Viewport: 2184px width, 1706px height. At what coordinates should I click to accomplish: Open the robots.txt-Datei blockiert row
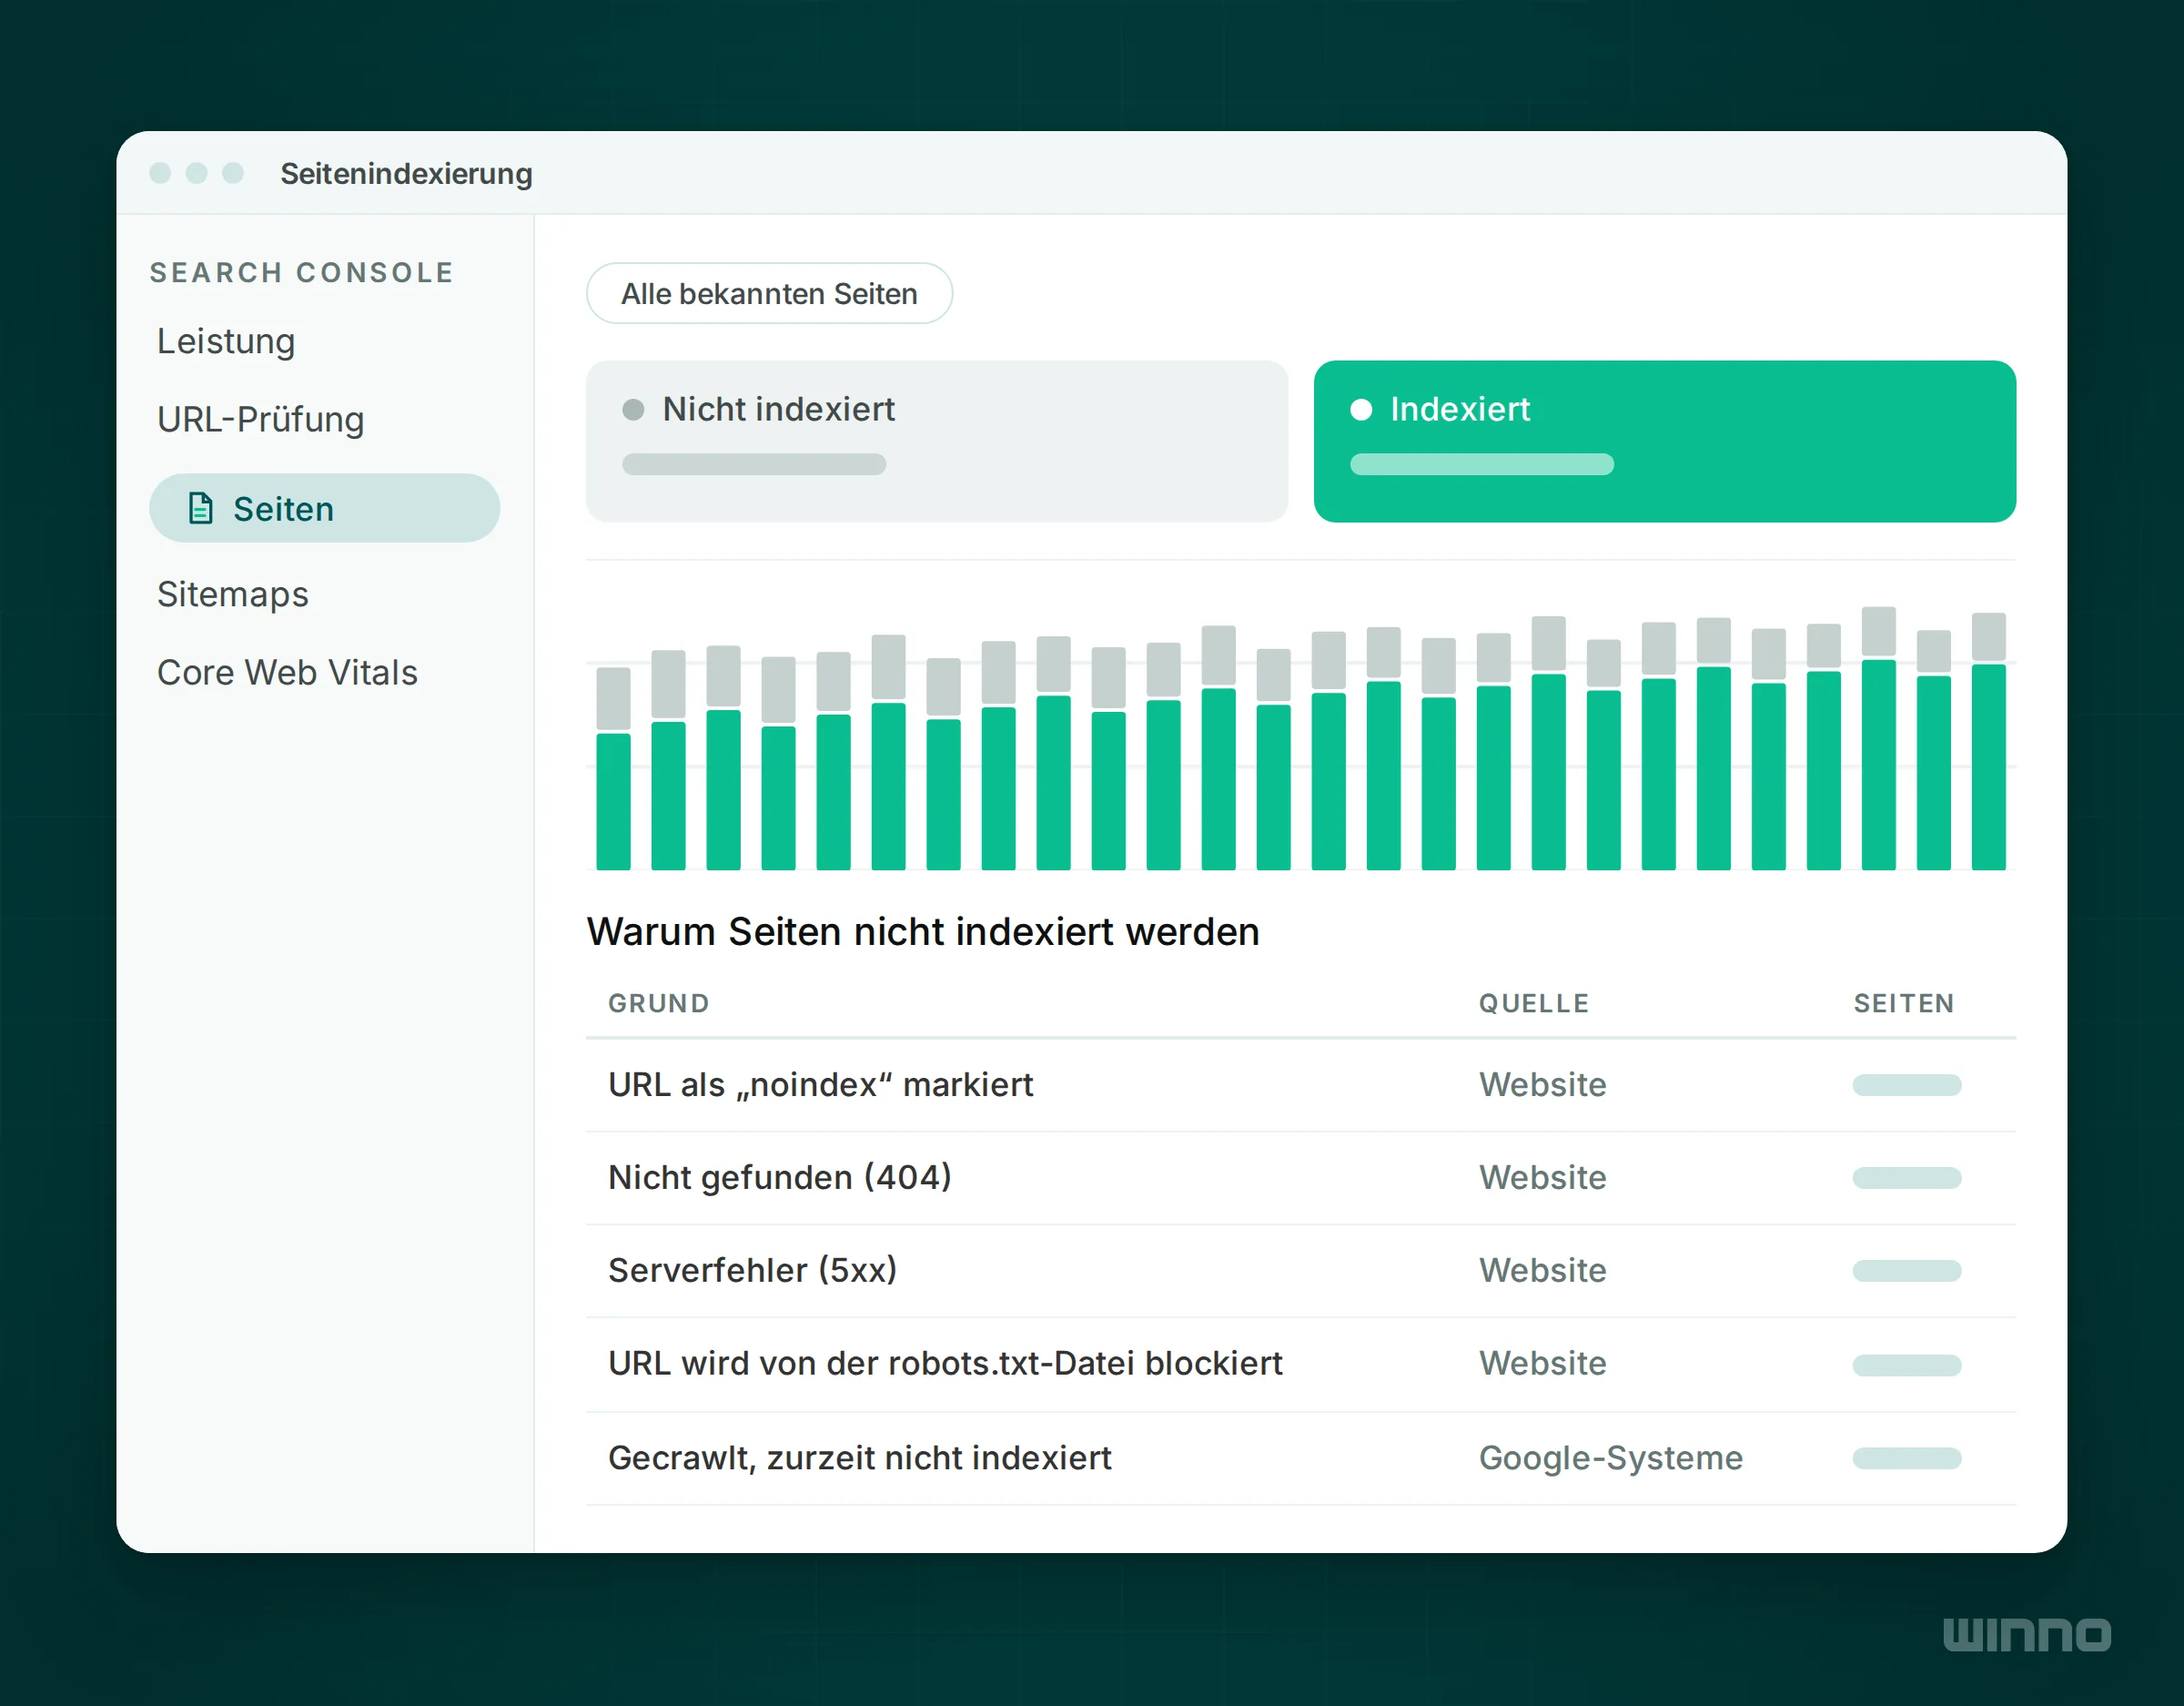tap(1301, 1365)
